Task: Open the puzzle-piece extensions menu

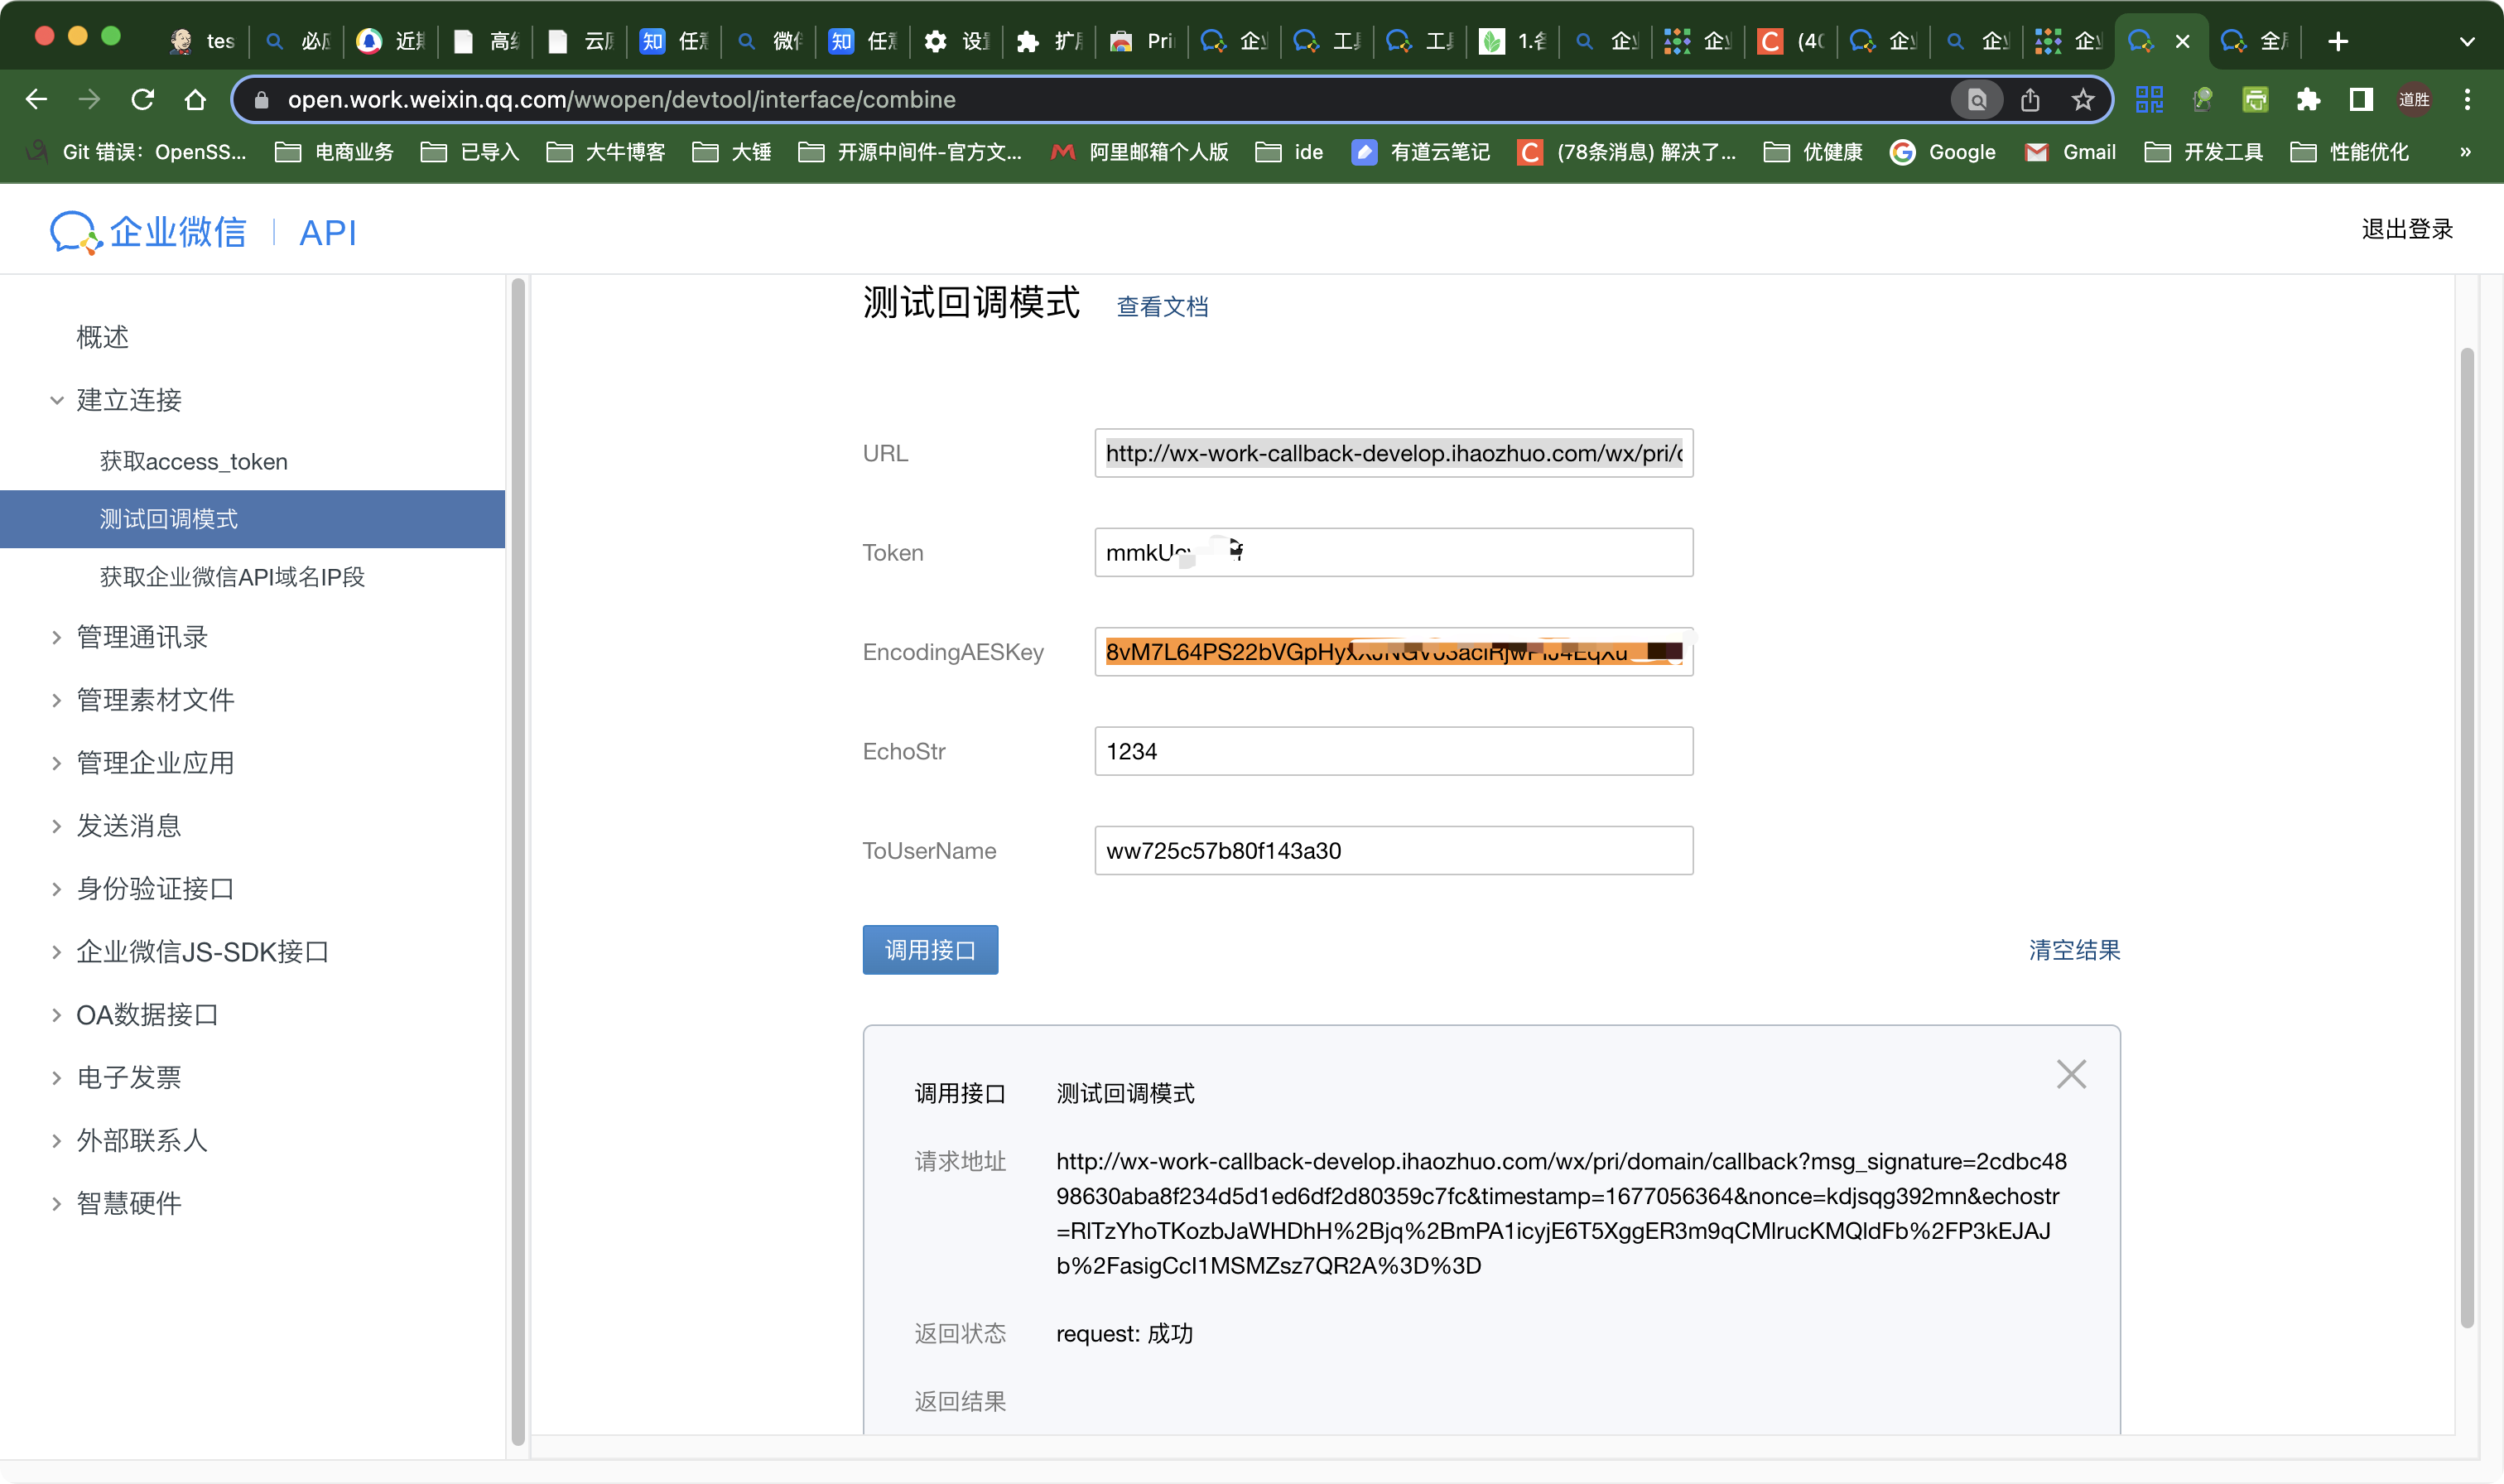Action: pyautogui.click(x=2307, y=99)
